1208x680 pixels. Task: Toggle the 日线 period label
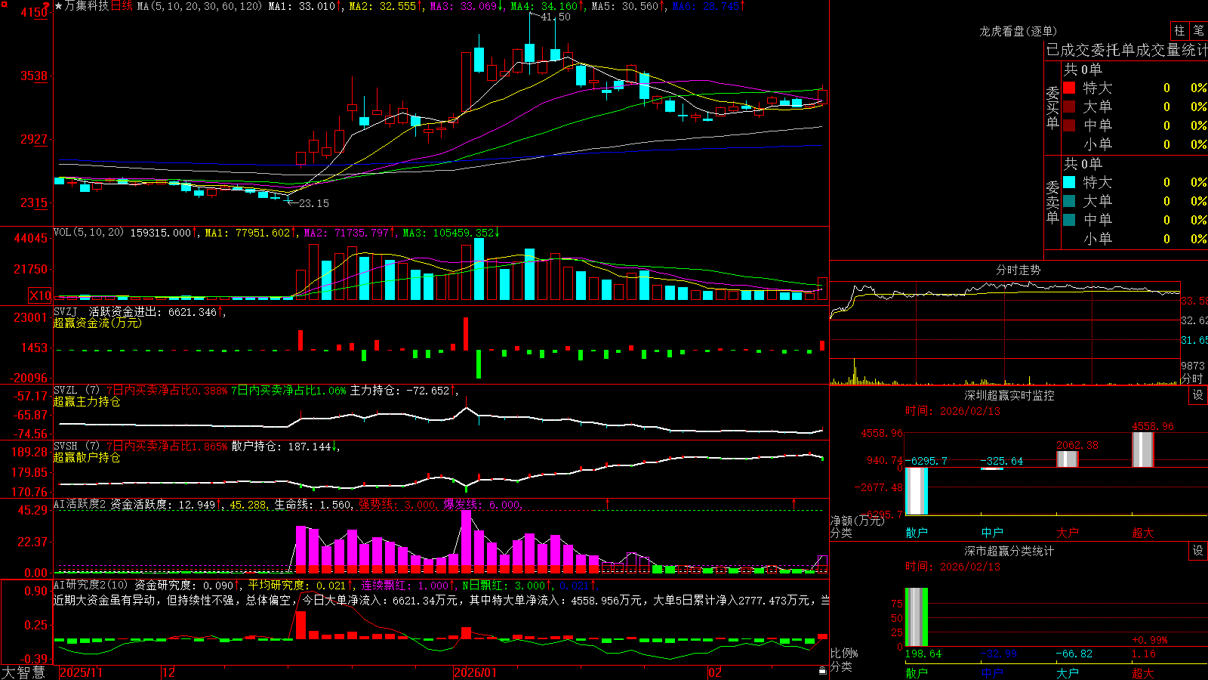122,6
